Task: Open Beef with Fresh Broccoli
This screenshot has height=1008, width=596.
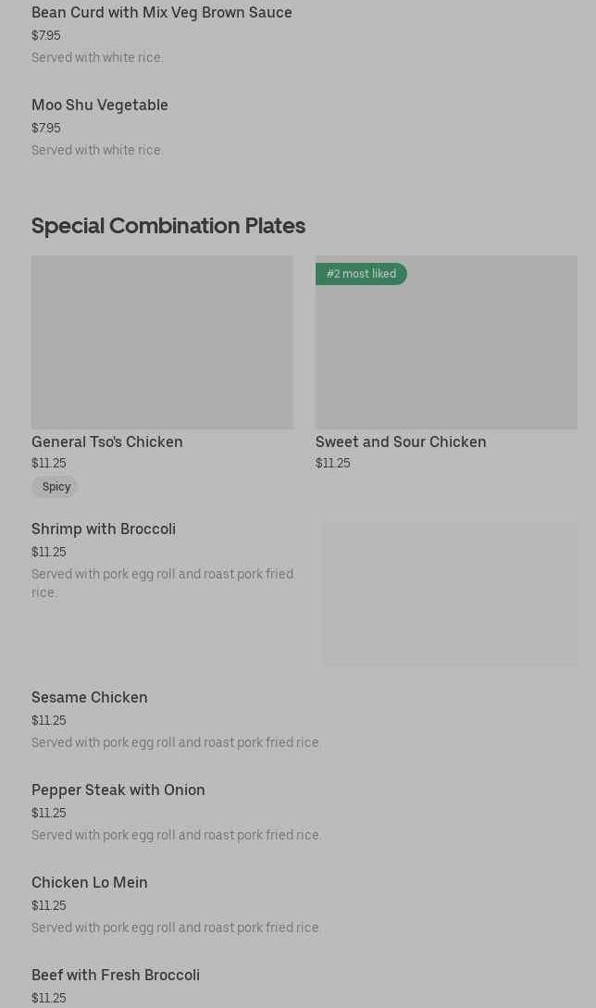Action: pos(116,976)
